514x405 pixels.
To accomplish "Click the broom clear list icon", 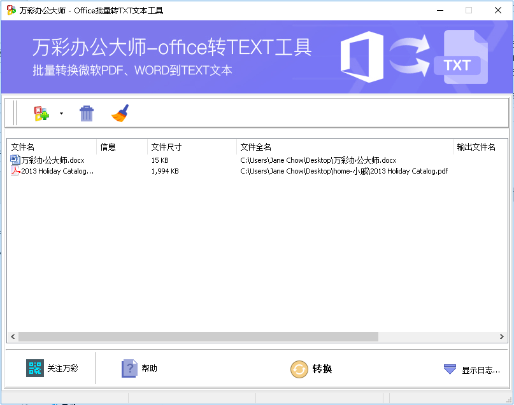I will [120, 113].
